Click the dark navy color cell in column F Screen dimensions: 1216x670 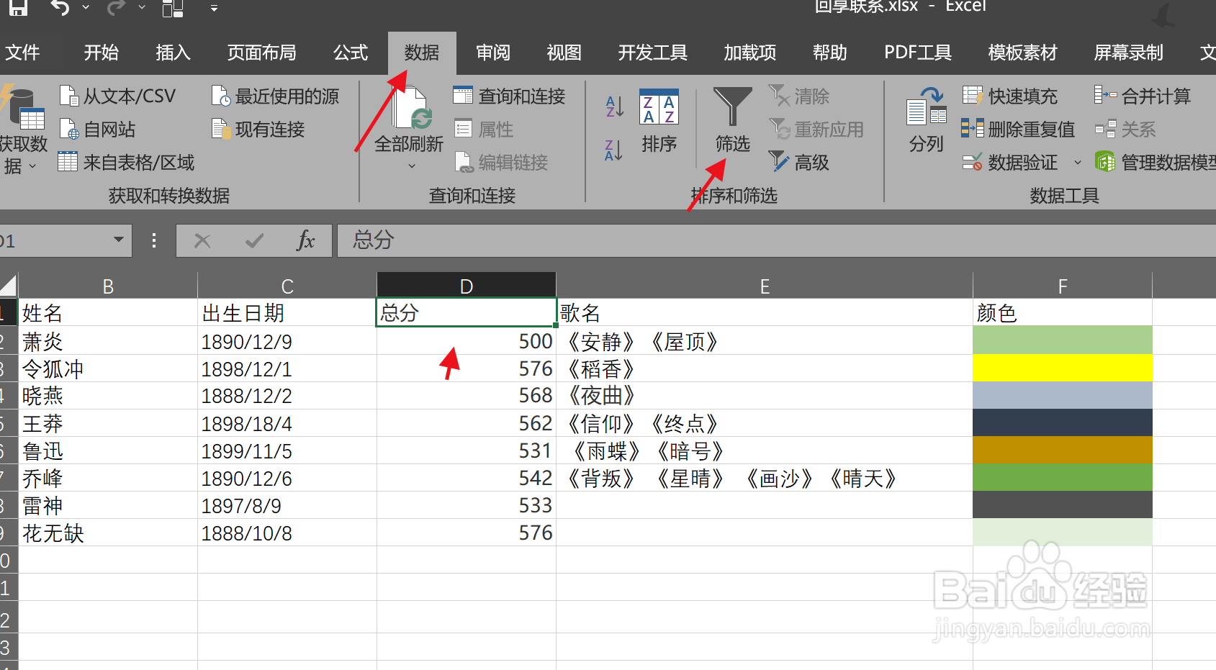pyautogui.click(x=1063, y=422)
